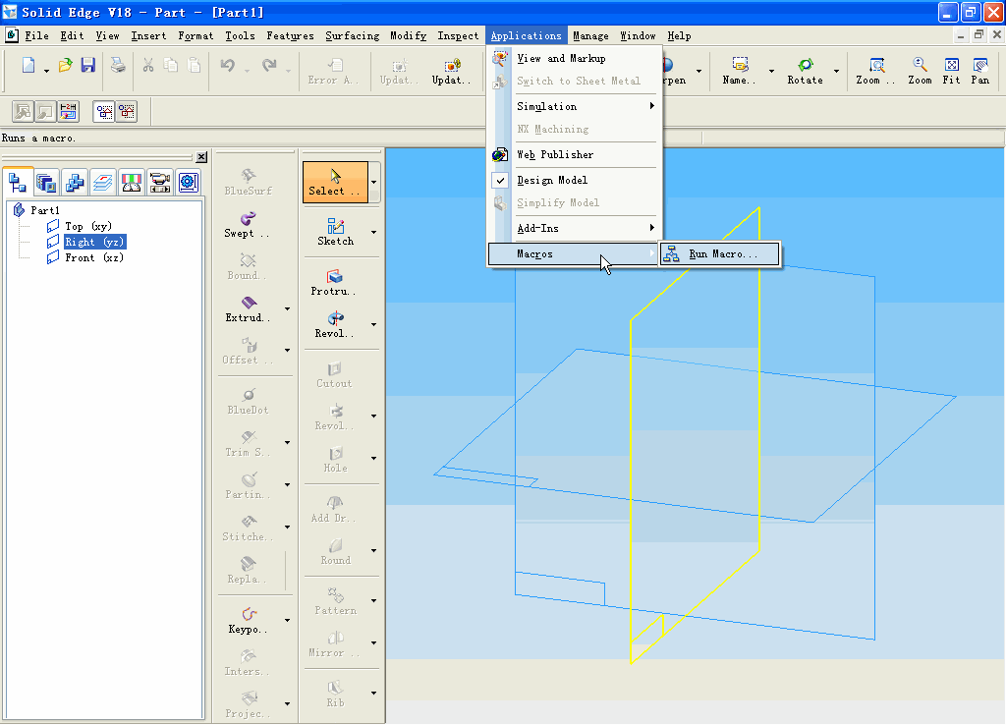Click the Named Views tool
The height and width of the screenshot is (725, 1006).
(x=739, y=71)
